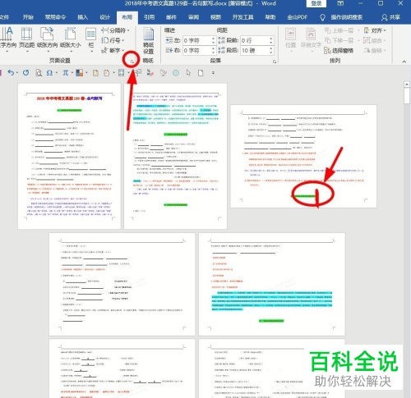Click the vertical scrollbar up arrow
The width and height of the screenshot is (411, 398).
pos(407,85)
